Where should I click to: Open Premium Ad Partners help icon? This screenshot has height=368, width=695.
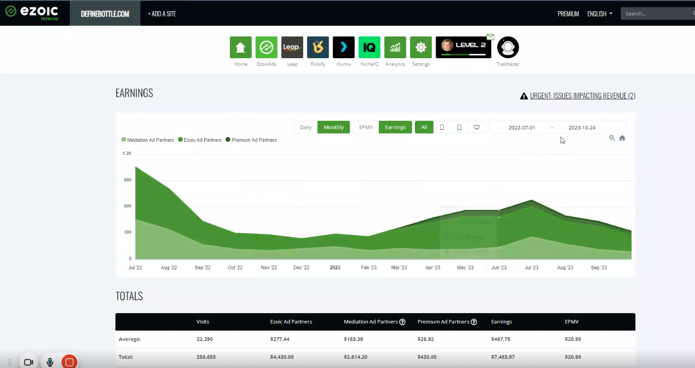coord(474,322)
